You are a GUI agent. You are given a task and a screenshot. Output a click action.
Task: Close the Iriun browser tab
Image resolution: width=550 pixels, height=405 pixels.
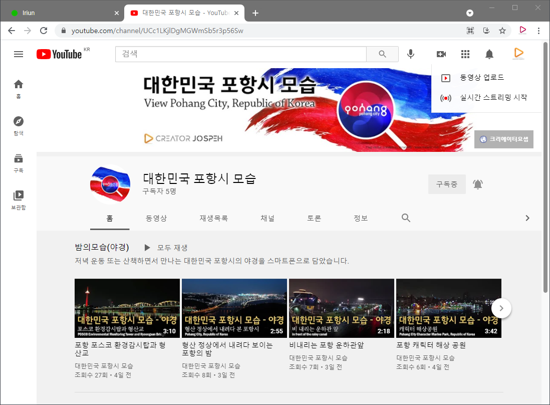pyautogui.click(x=117, y=13)
